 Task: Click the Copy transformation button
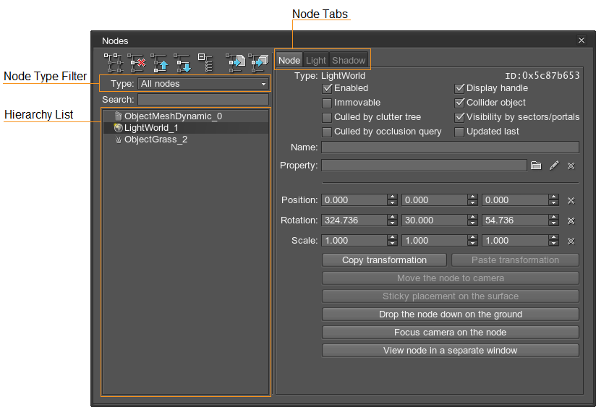[x=384, y=260]
